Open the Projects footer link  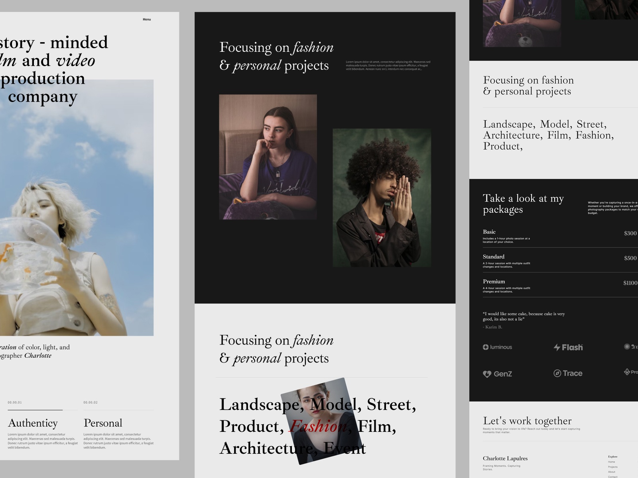(x=612, y=467)
